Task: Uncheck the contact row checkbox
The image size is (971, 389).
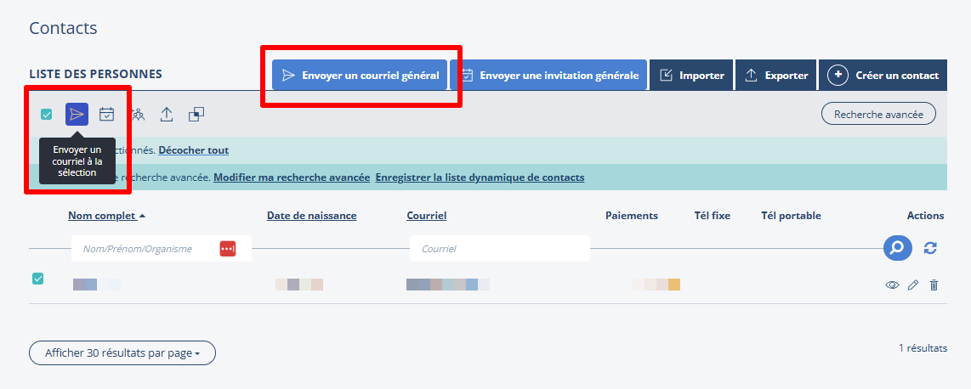Action: point(37,279)
